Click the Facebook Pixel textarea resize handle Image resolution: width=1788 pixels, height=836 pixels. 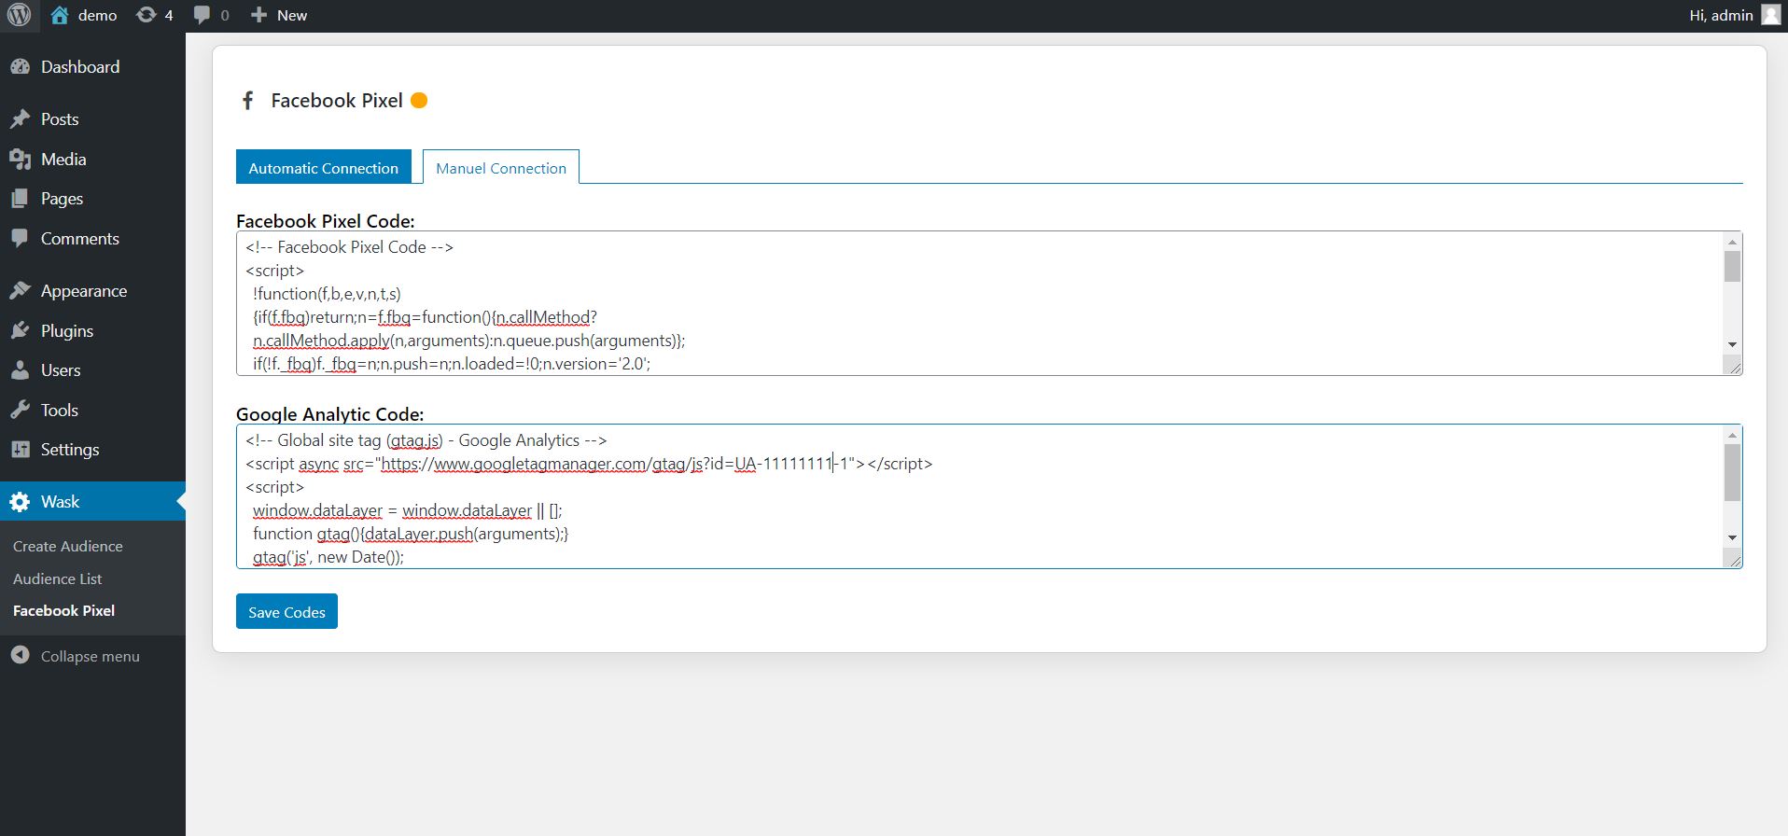tap(1735, 368)
